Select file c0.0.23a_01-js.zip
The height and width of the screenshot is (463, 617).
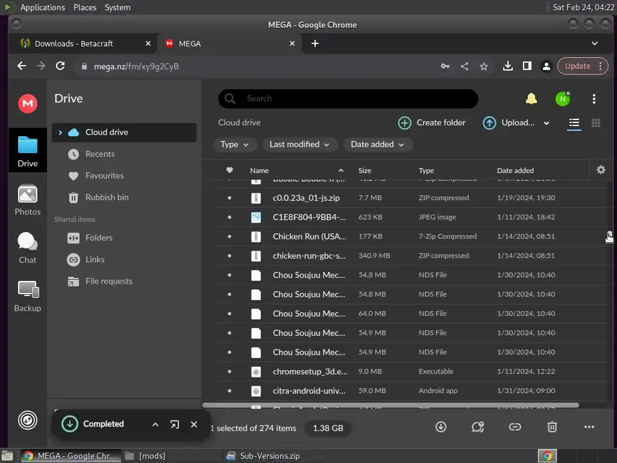coord(412,198)
